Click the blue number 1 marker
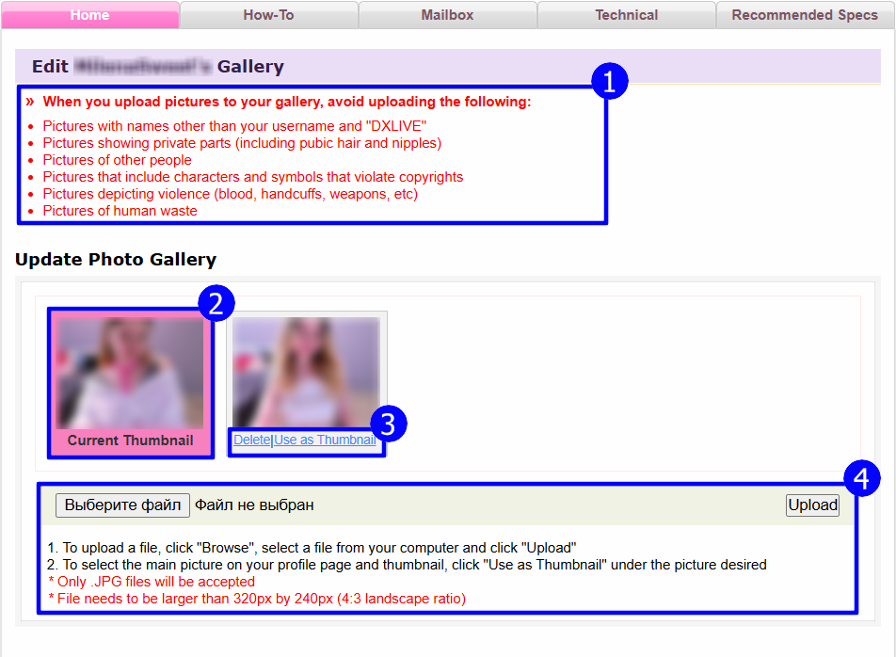This screenshot has height=657, width=896. point(609,82)
